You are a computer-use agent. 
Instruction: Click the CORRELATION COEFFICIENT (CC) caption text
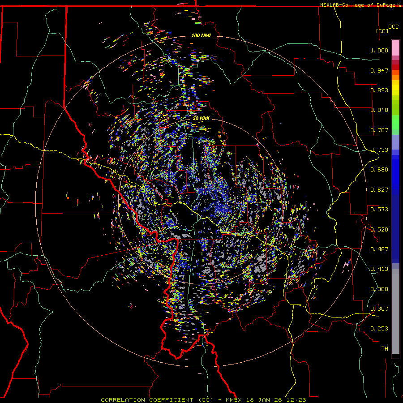(x=157, y=400)
